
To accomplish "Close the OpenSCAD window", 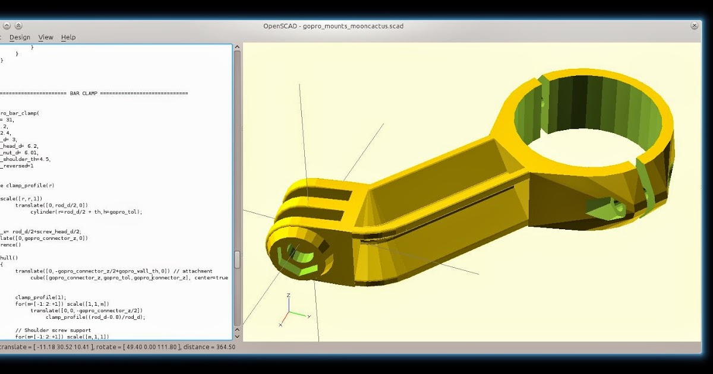I will pos(694,26).
